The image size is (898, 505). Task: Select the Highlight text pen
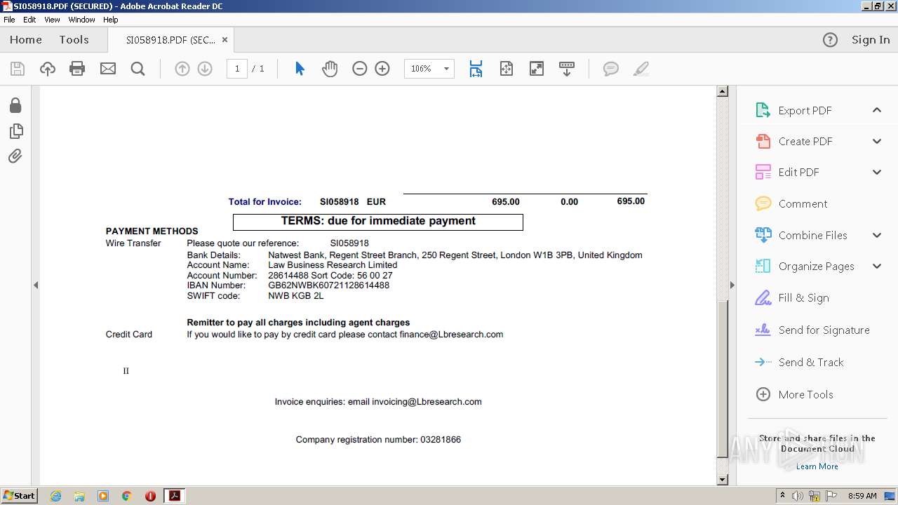click(641, 69)
